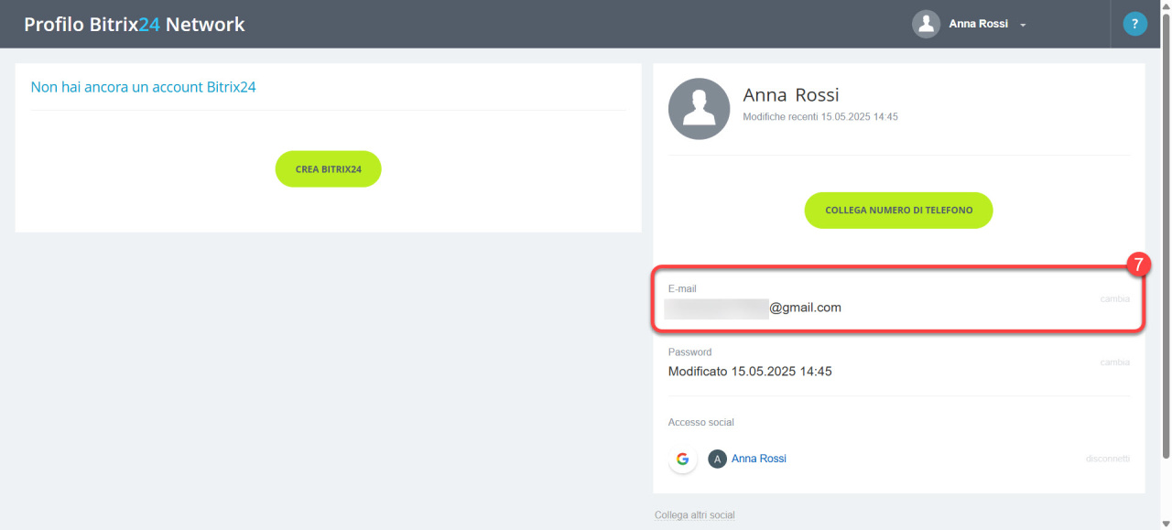Click the 'E-mail' field label
This screenshot has height=530, width=1172.
click(683, 289)
